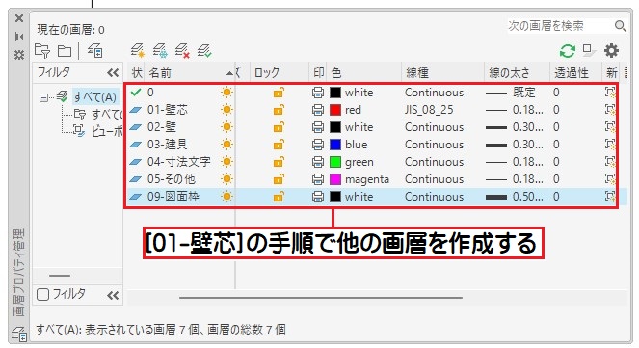639x348 pixels.
Task: Toggle auto-hide on the palette
Action: point(19,37)
